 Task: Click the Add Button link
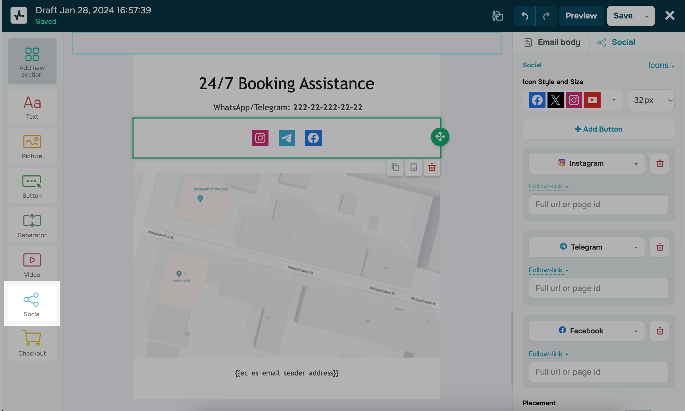598,129
